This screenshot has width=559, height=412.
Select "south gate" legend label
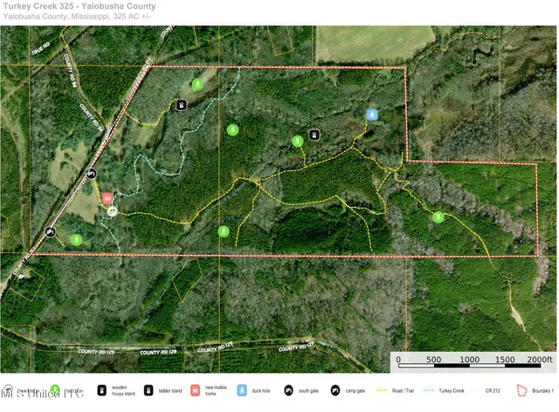tap(308, 391)
